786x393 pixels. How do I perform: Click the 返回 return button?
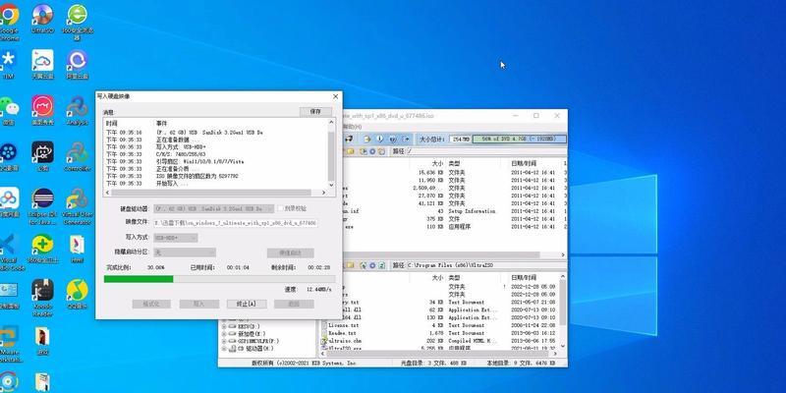pos(294,304)
